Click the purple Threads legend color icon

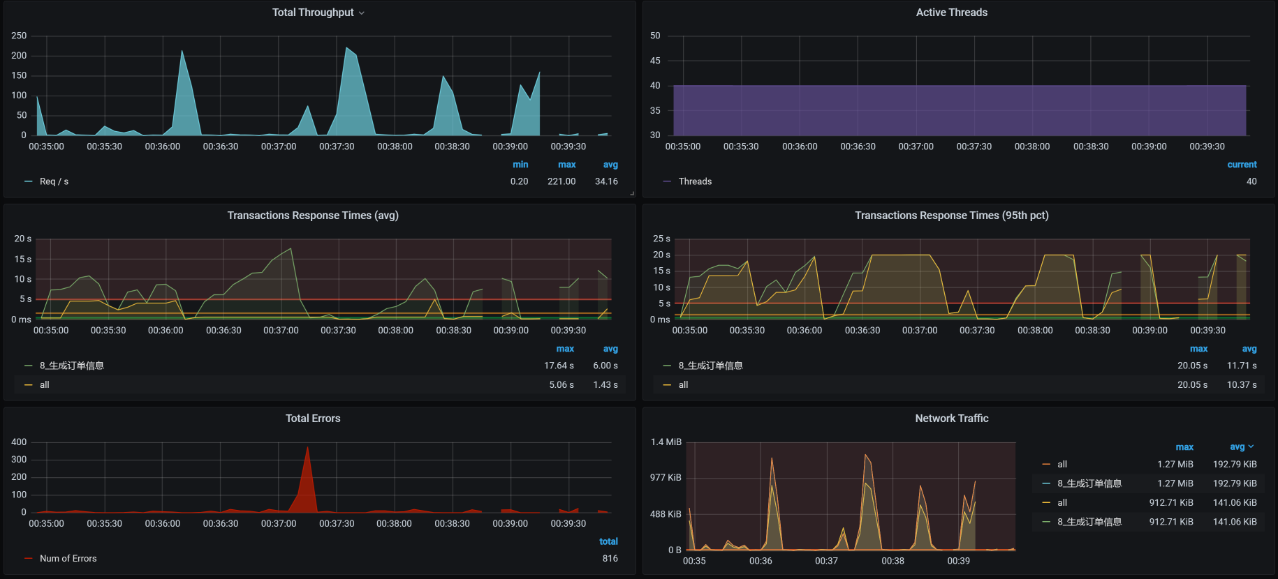[667, 182]
